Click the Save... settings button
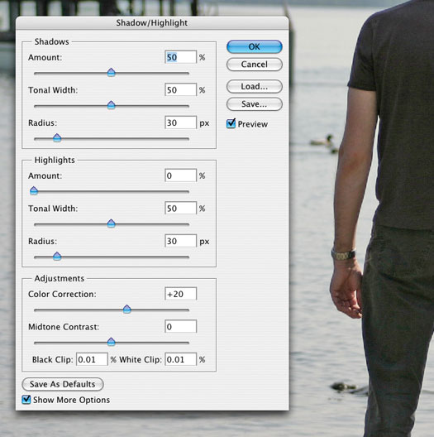This screenshot has height=437, width=434. click(x=254, y=104)
